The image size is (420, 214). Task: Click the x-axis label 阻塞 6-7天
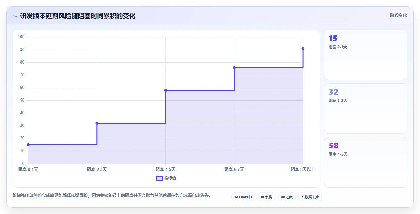[x=234, y=169]
